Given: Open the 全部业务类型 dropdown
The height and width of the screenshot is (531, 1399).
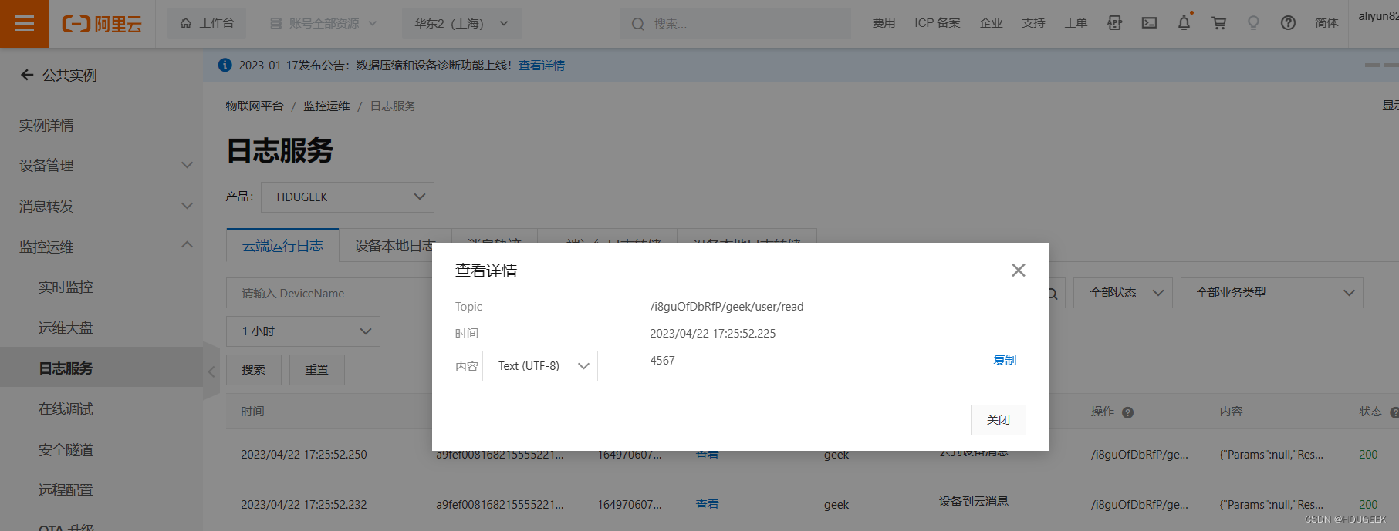Looking at the screenshot, I should coord(1272,292).
